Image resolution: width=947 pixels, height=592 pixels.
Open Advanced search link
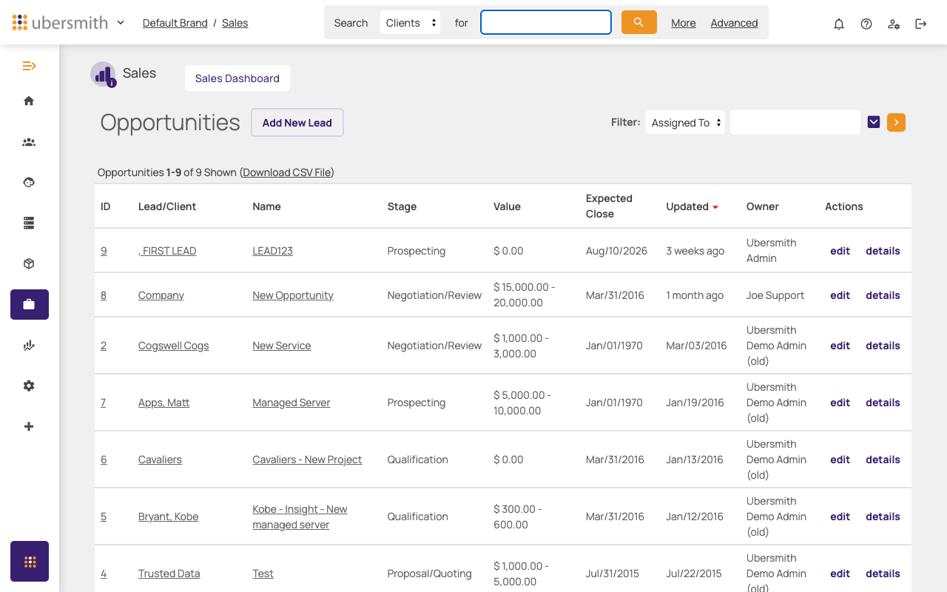[x=734, y=23]
